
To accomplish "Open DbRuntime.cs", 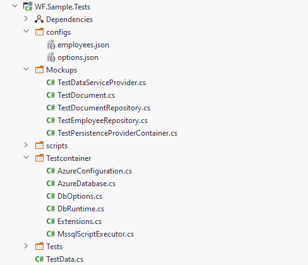I will [x=81, y=209].
